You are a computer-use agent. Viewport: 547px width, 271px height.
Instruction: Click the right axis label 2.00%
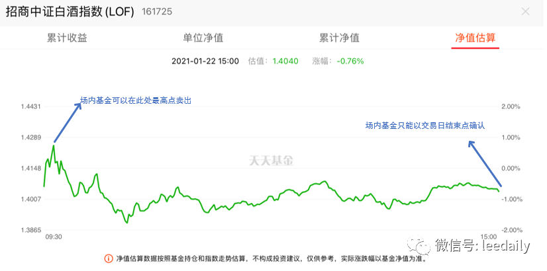pyautogui.click(x=511, y=106)
